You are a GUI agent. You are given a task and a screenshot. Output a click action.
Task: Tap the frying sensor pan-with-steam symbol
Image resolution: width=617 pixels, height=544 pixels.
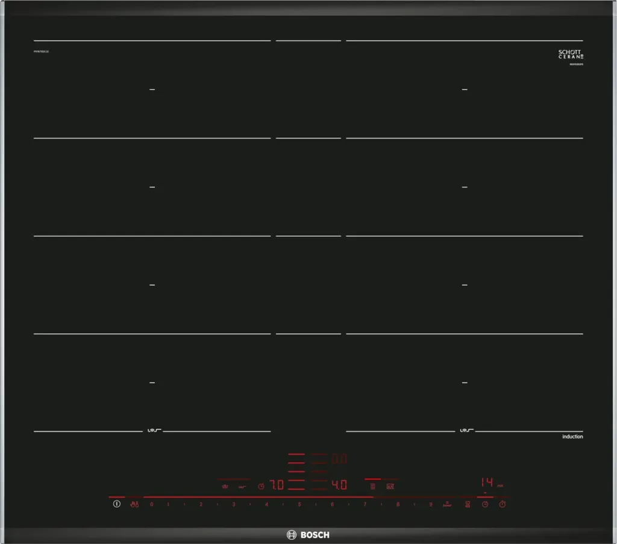pyautogui.click(x=225, y=487)
